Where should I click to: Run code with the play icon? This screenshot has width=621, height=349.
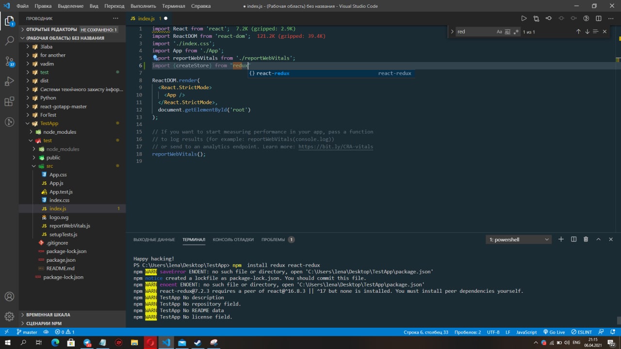tap(523, 18)
